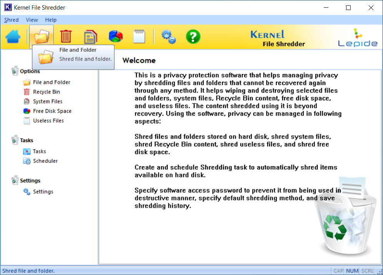Select the File and Folder toolbar icon
Screen dimensions: 383x275
point(42,36)
